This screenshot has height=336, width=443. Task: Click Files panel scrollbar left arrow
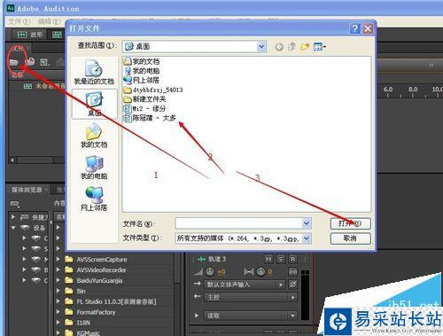pos(12,160)
